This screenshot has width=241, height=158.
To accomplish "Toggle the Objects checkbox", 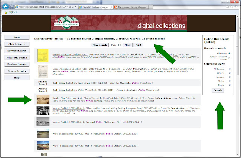I will pyautogui.click(x=230, y=73).
